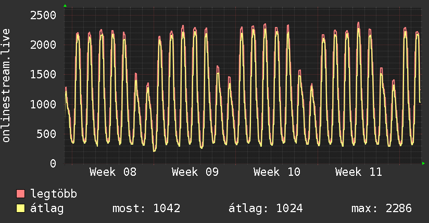This screenshot has width=429, height=223.
Task: Select the átlag legend label beside yellow swatch
Action: [x=47, y=208]
